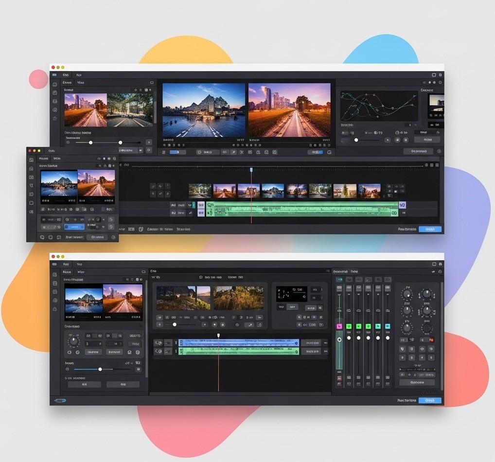Switch to the second tab in top editor's left panel
The width and height of the screenshot is (495, 462).
81,82
